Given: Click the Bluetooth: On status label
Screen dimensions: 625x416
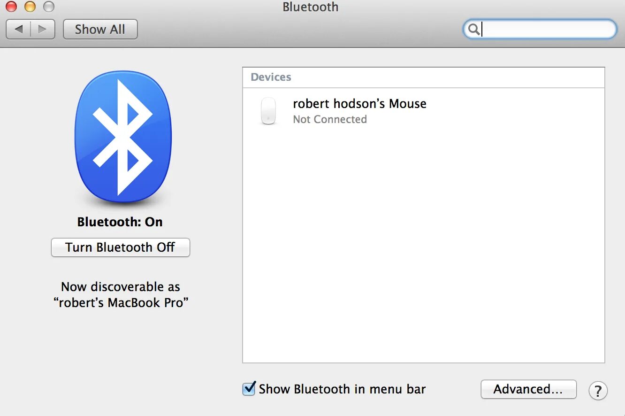Looking at the screenshot, I should [120, 222].
